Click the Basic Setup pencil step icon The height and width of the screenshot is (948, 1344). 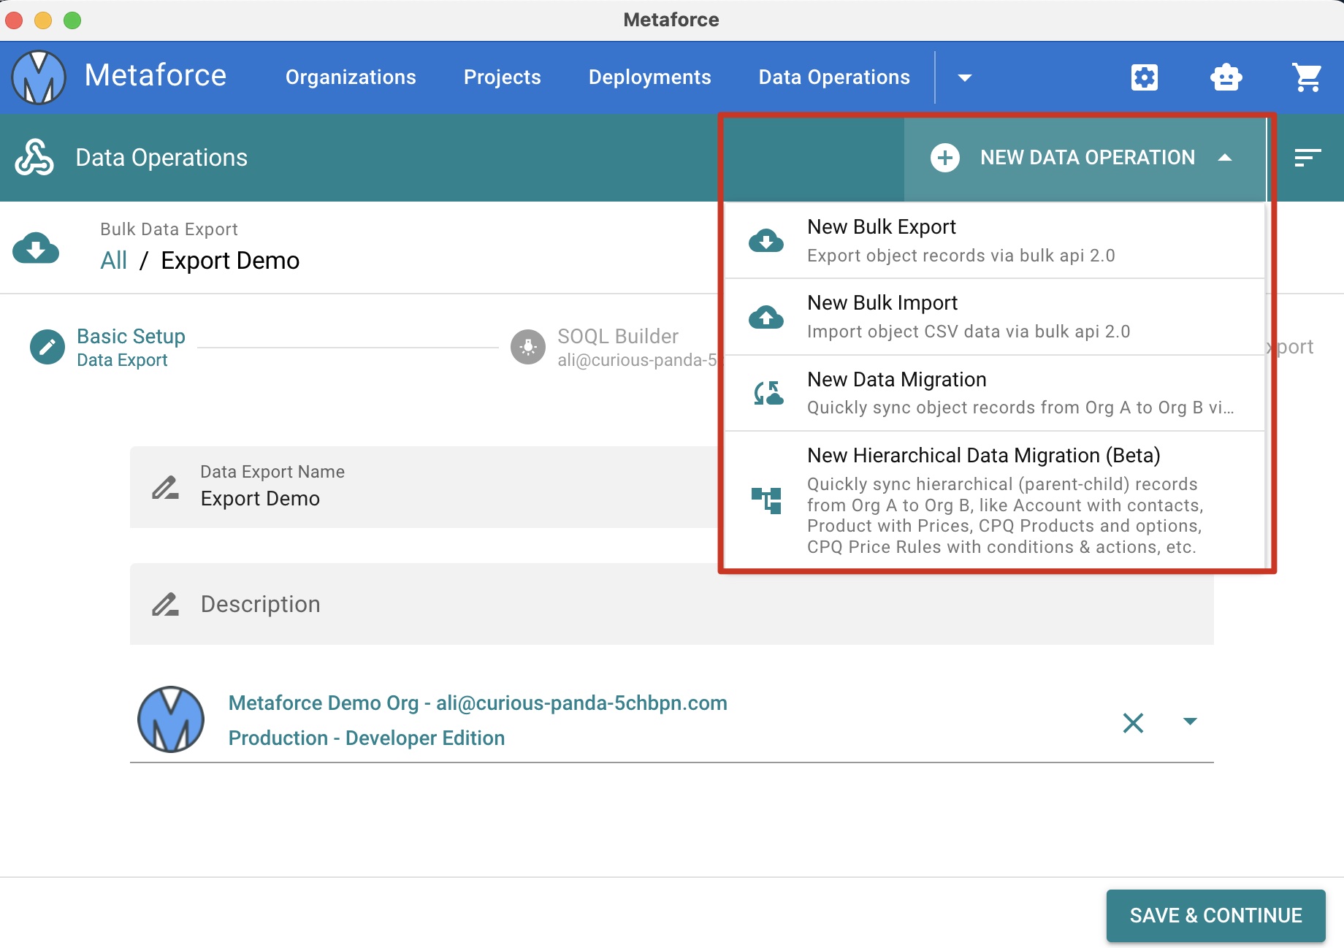click(47, 347)
